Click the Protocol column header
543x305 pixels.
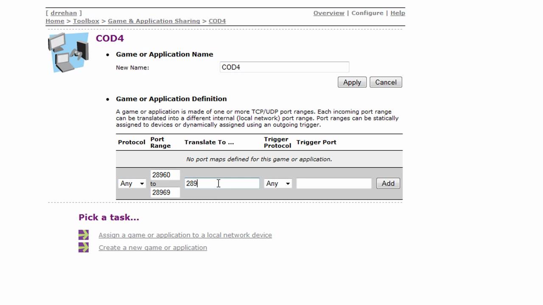click(132, 142)
